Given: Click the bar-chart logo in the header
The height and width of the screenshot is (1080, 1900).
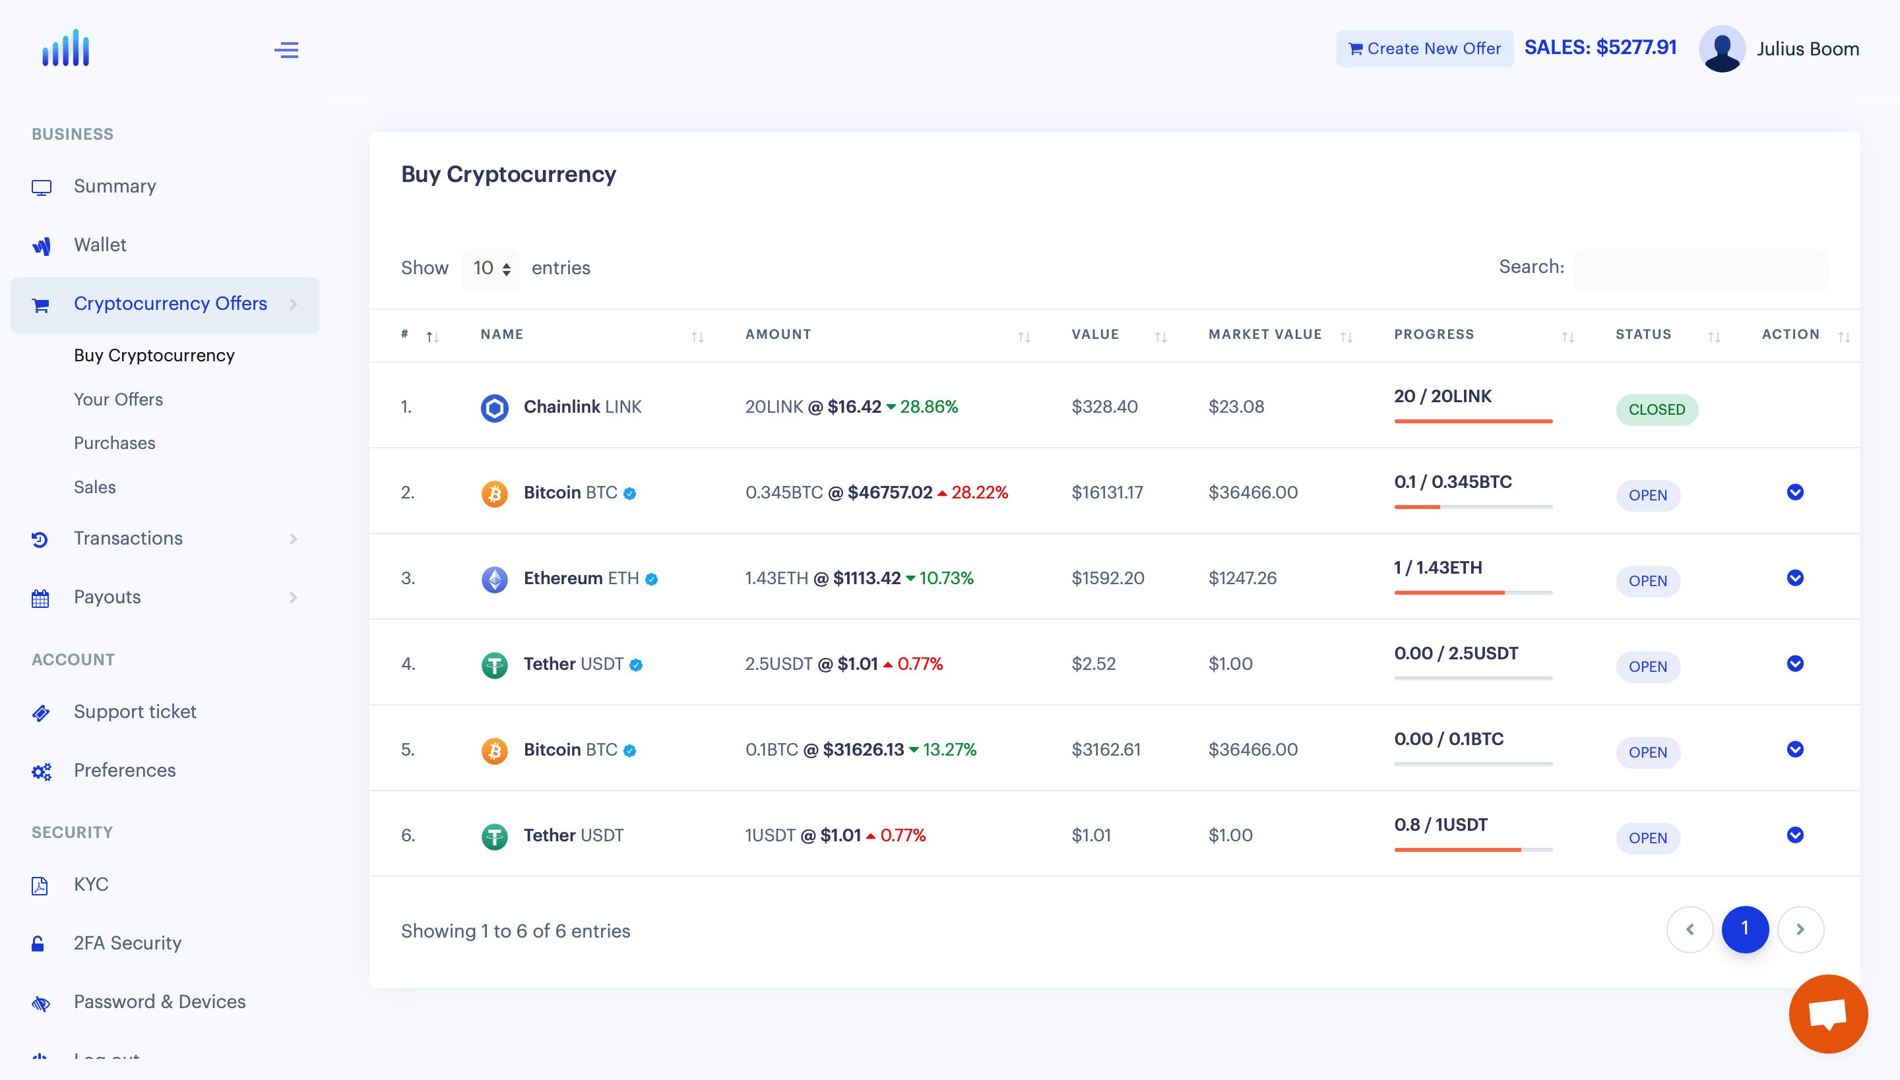Looking at the screenshot, I should point(66,49).
